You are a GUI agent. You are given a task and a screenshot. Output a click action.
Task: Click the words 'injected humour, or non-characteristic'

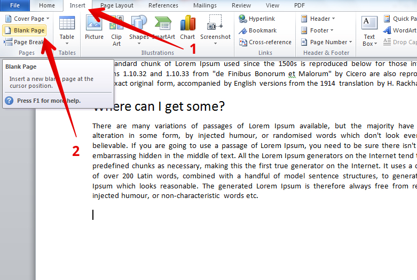pyautogui.click(x=156, y=196)
